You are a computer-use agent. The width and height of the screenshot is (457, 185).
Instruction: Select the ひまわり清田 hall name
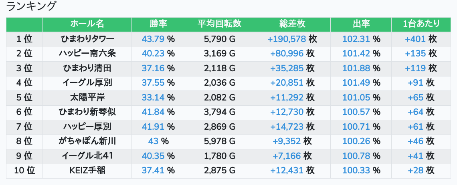click(x=87, y=68)
